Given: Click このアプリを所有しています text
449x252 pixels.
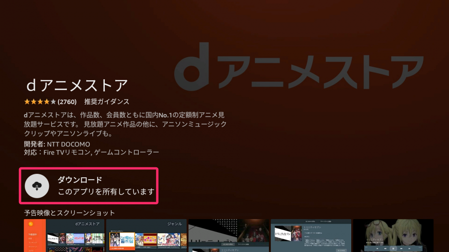Looking at the screenshot, I should click(106, 191).
